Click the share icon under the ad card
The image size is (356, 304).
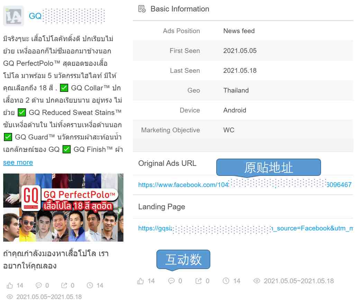64,285
